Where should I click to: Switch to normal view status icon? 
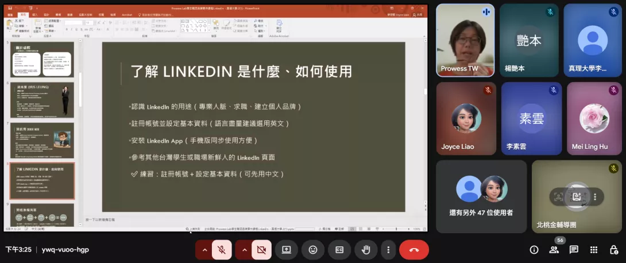352,229
